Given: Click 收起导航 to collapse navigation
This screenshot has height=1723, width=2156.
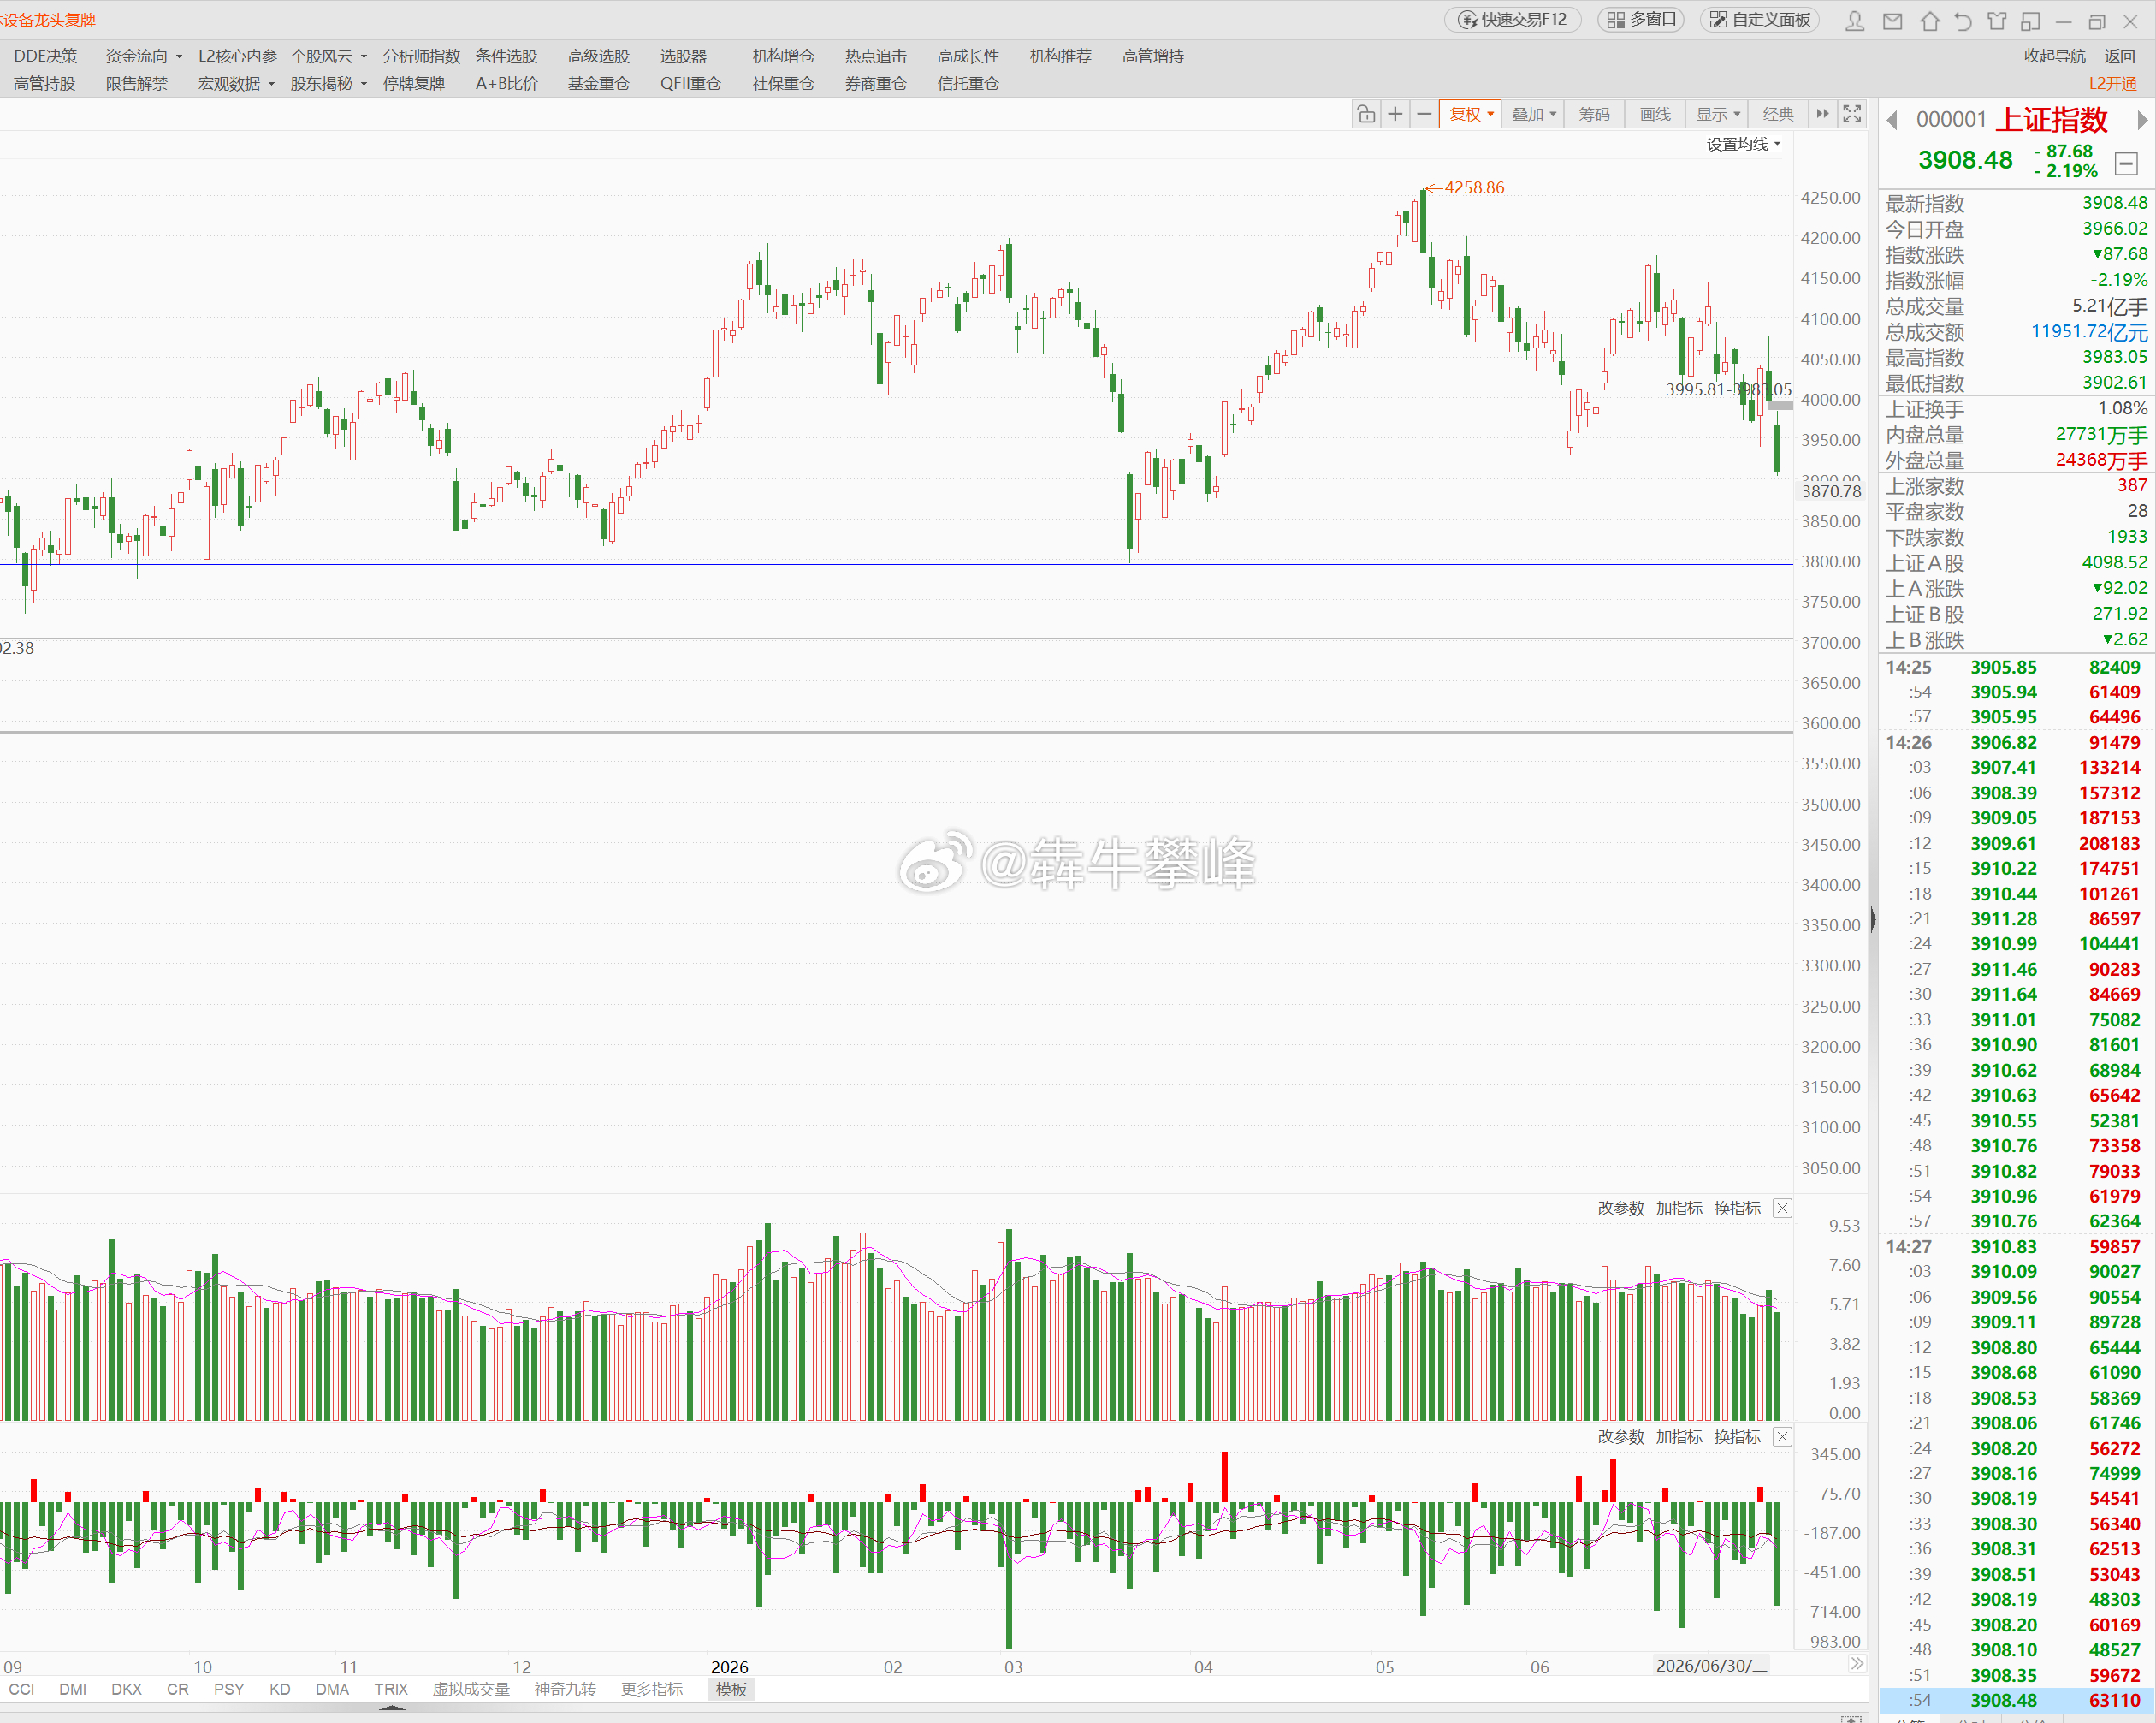Looking at the screenshot, I should [2055, 56].
